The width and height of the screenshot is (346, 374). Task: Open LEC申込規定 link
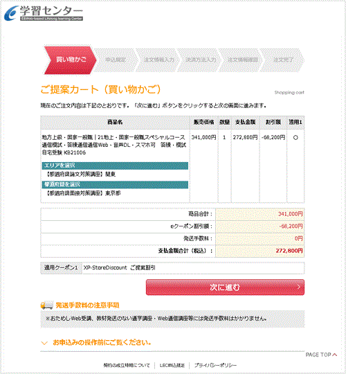[x=172, y=366]
